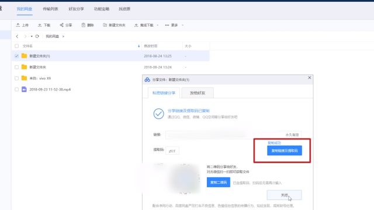374x210 pixels.
Task: Click the 修改时间 column header
Action: [151, 46]
